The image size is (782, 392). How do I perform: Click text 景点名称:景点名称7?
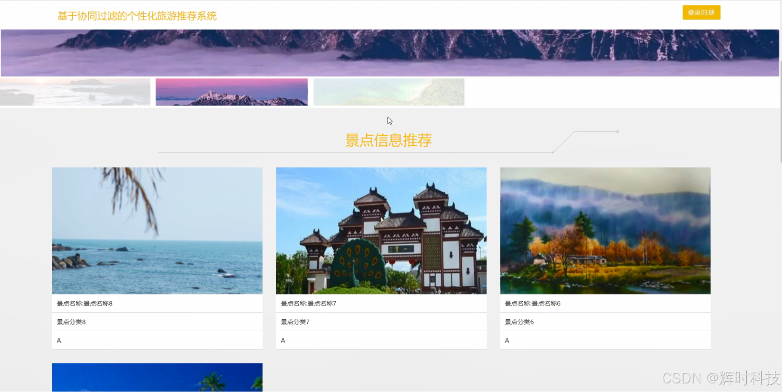point(309,303)
